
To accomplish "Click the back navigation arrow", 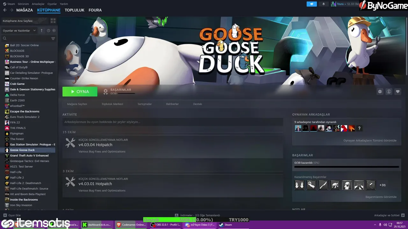I will tap(5, 10).
